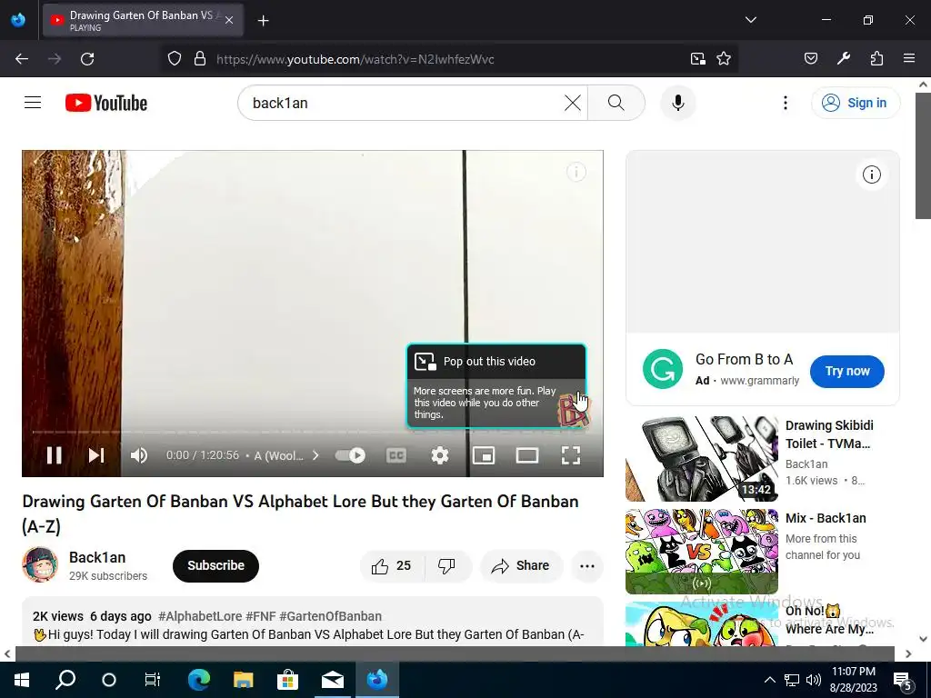Open the notification center icon

[903, 681]
